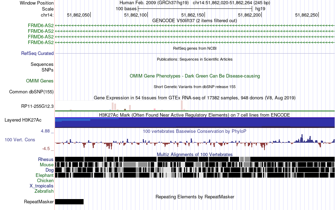
Task: Select the Dog alignment row label
Action: pyautogui.click(x=49, y=170)
